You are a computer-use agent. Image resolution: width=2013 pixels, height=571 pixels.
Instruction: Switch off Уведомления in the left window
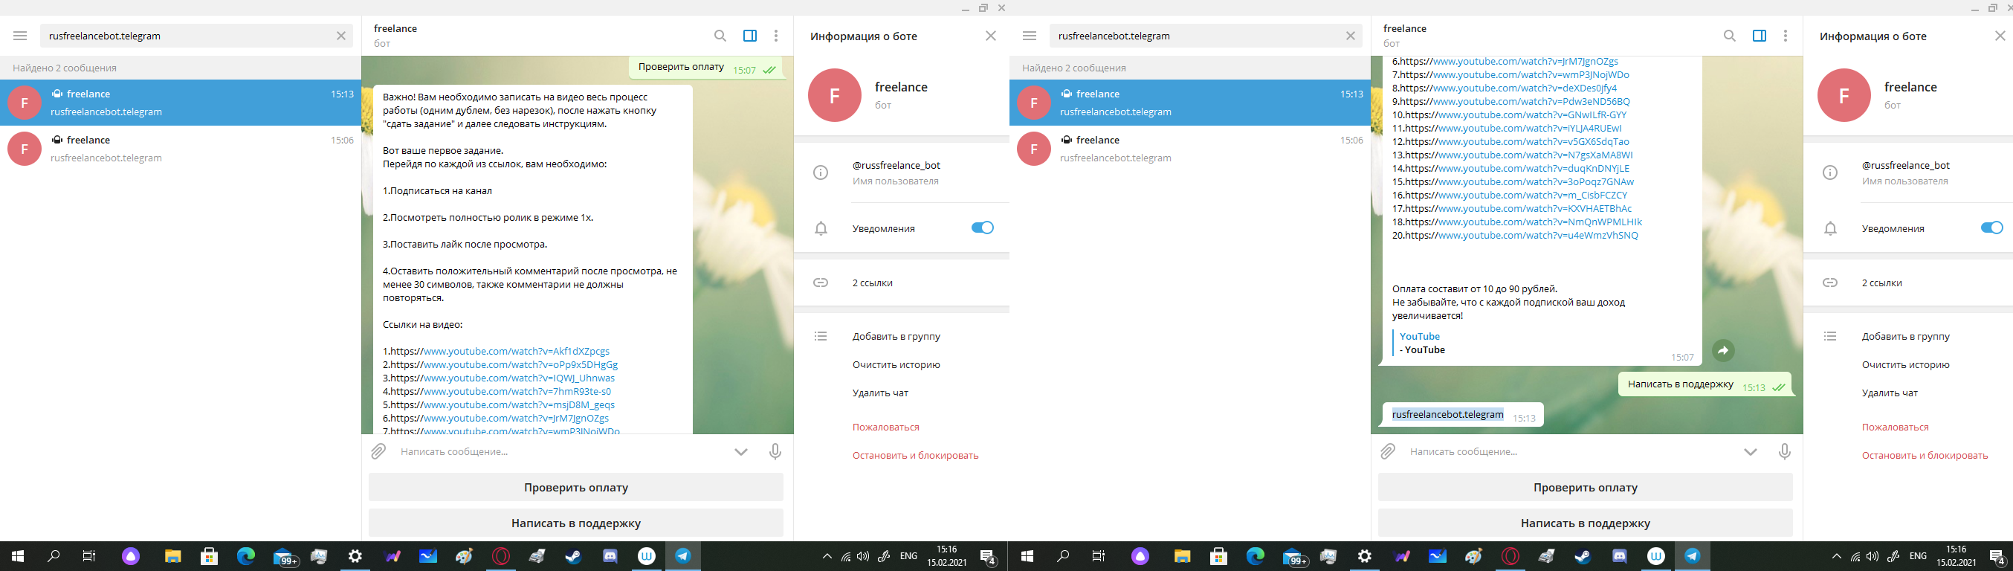(982, 228)
